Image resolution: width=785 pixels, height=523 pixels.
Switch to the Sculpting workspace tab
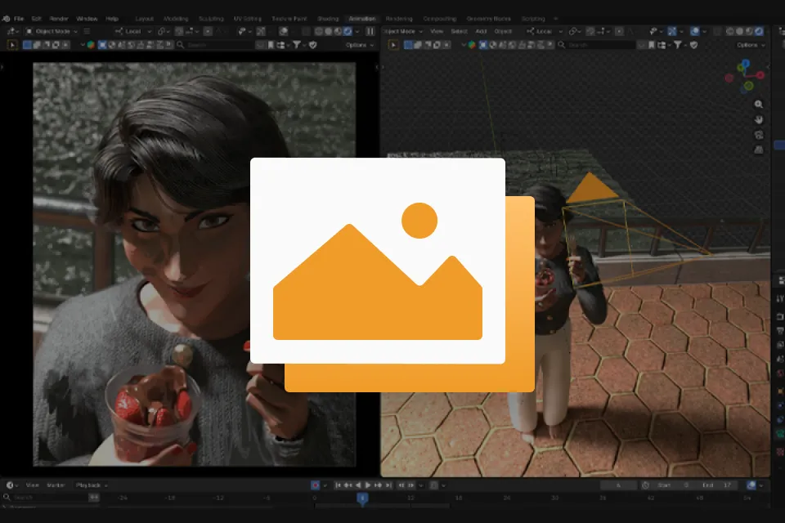click(x=211, y=19)
